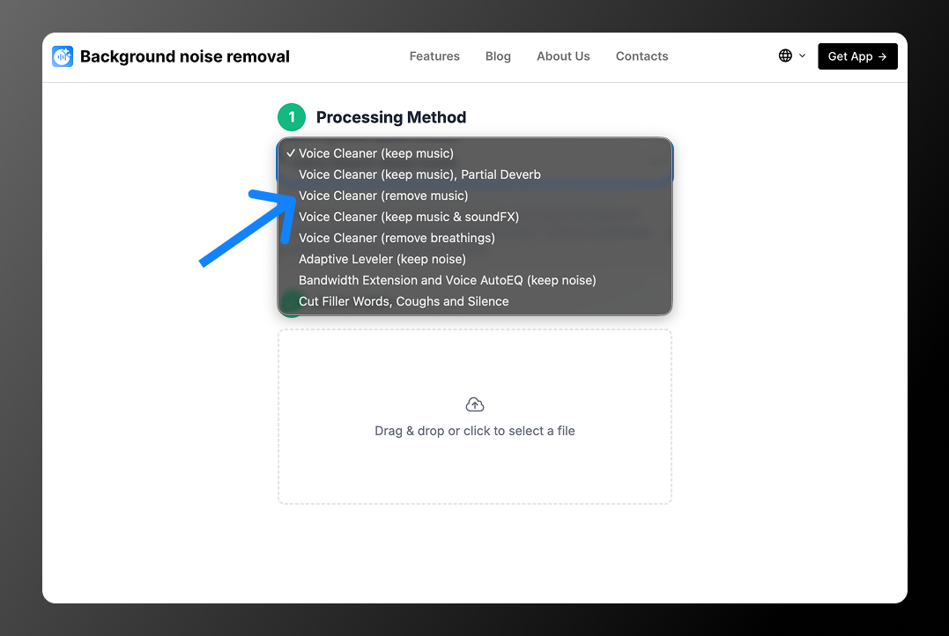Screen dimensions: 949x636
Task: Select Bandwidth Extension and Voice AutoEQ
Action: (x=448, y=280)
